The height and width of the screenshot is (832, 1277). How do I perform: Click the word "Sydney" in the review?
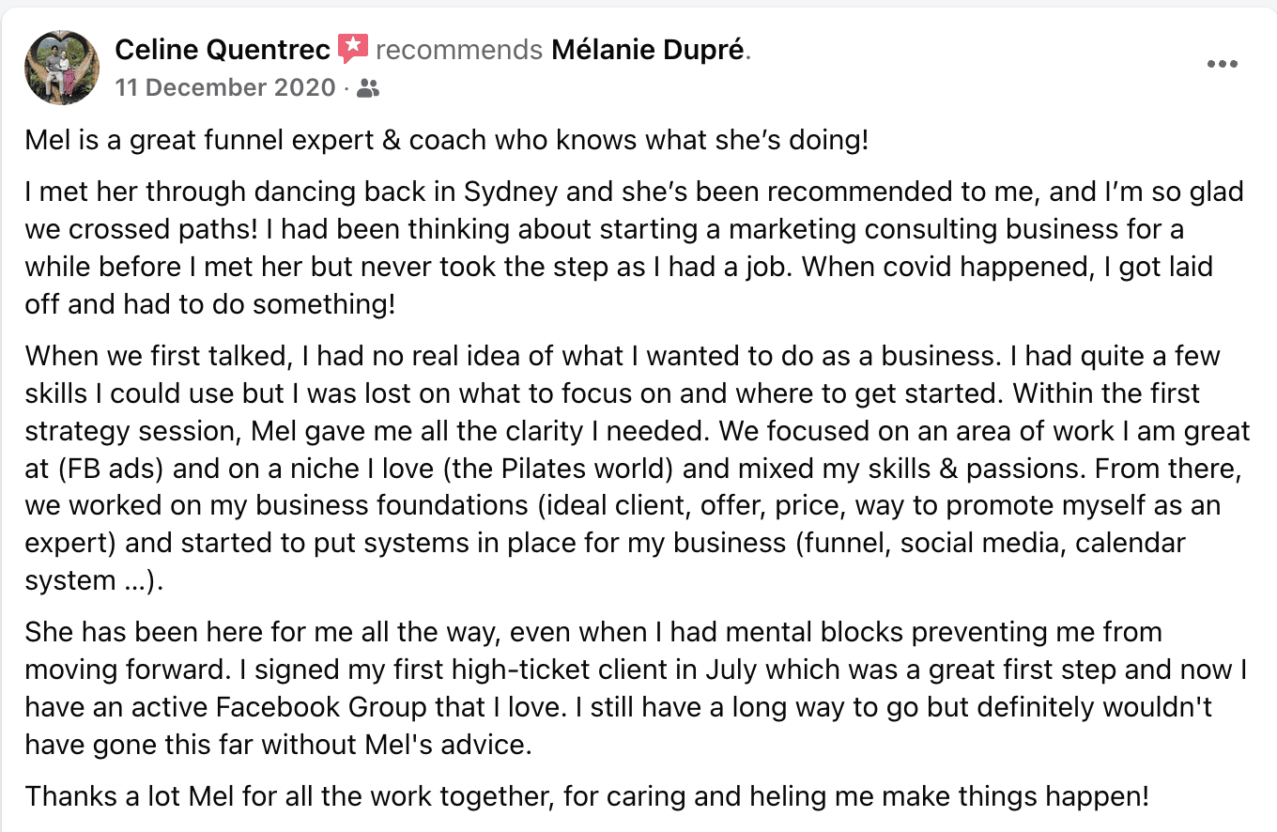(x=511, y=192)
